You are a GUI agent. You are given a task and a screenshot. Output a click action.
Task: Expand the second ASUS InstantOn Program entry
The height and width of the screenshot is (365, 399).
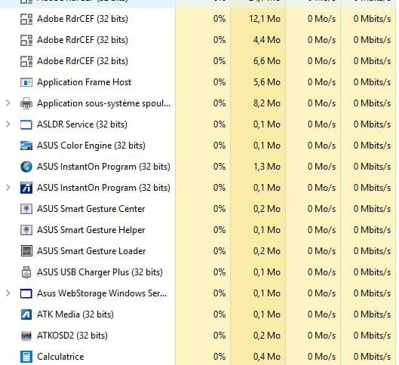[8, 188]
